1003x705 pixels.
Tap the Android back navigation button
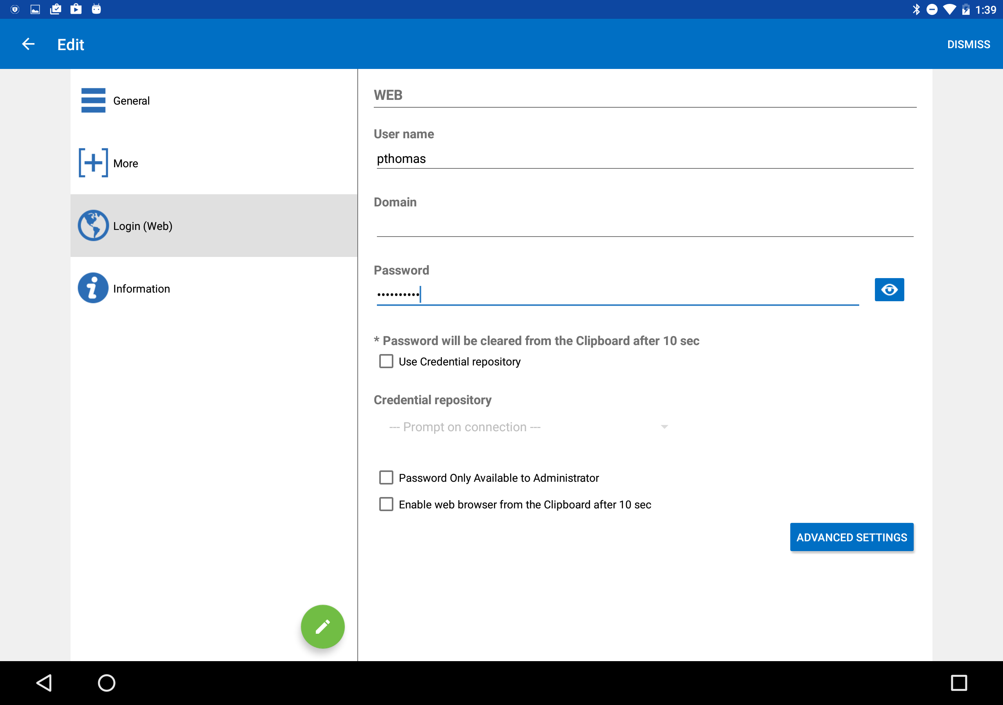45,683
